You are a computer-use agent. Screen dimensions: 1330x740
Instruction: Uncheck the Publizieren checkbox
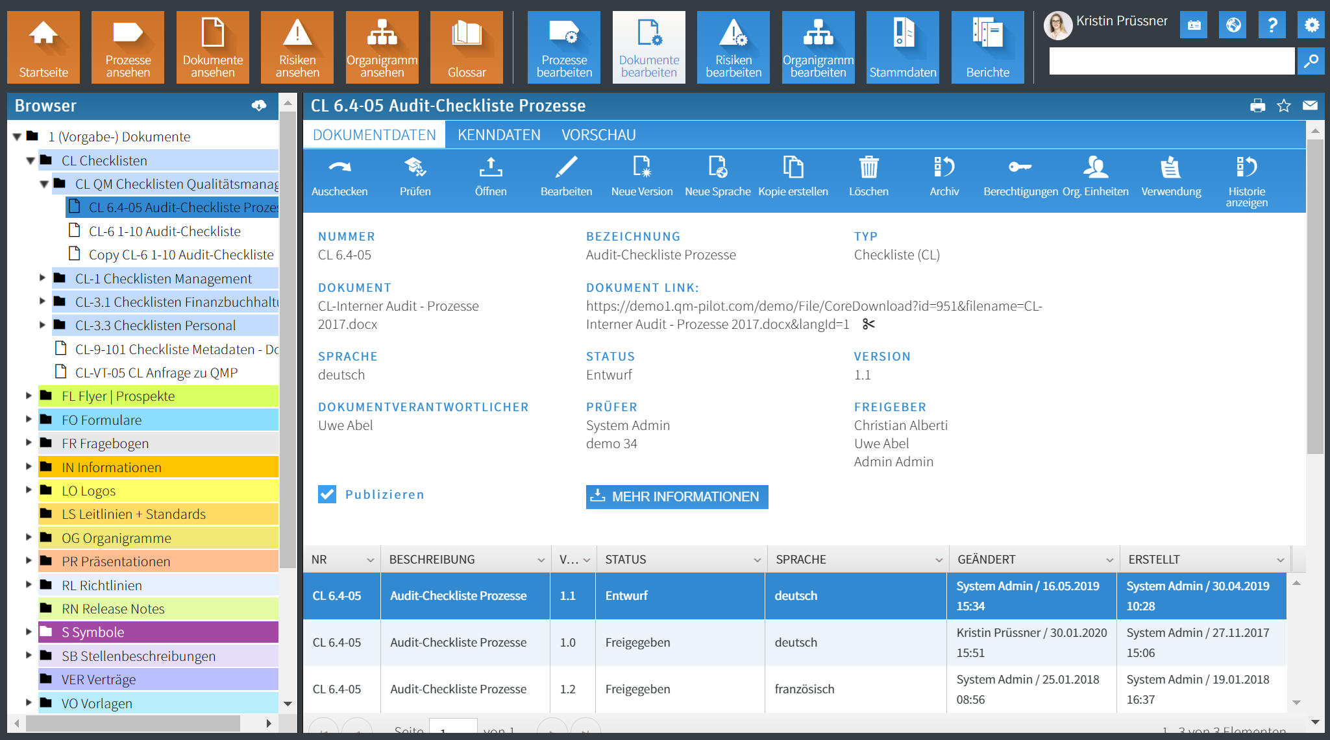click(x=326, y=494)
